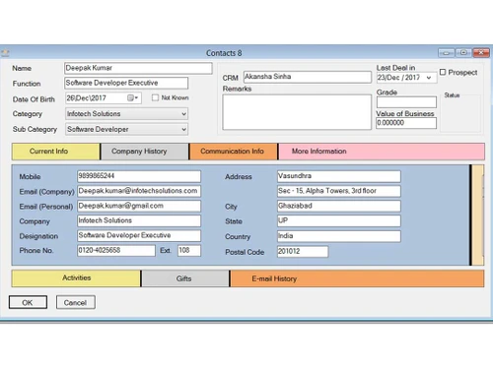This screenshot has height=369, width=493.
Task: Click the Designation field
Action: [139, 235]
